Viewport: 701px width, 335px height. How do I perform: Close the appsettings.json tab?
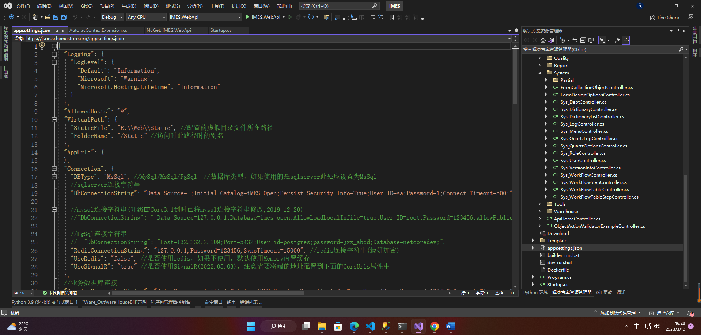pyautogui.click(x=63, y=31)
